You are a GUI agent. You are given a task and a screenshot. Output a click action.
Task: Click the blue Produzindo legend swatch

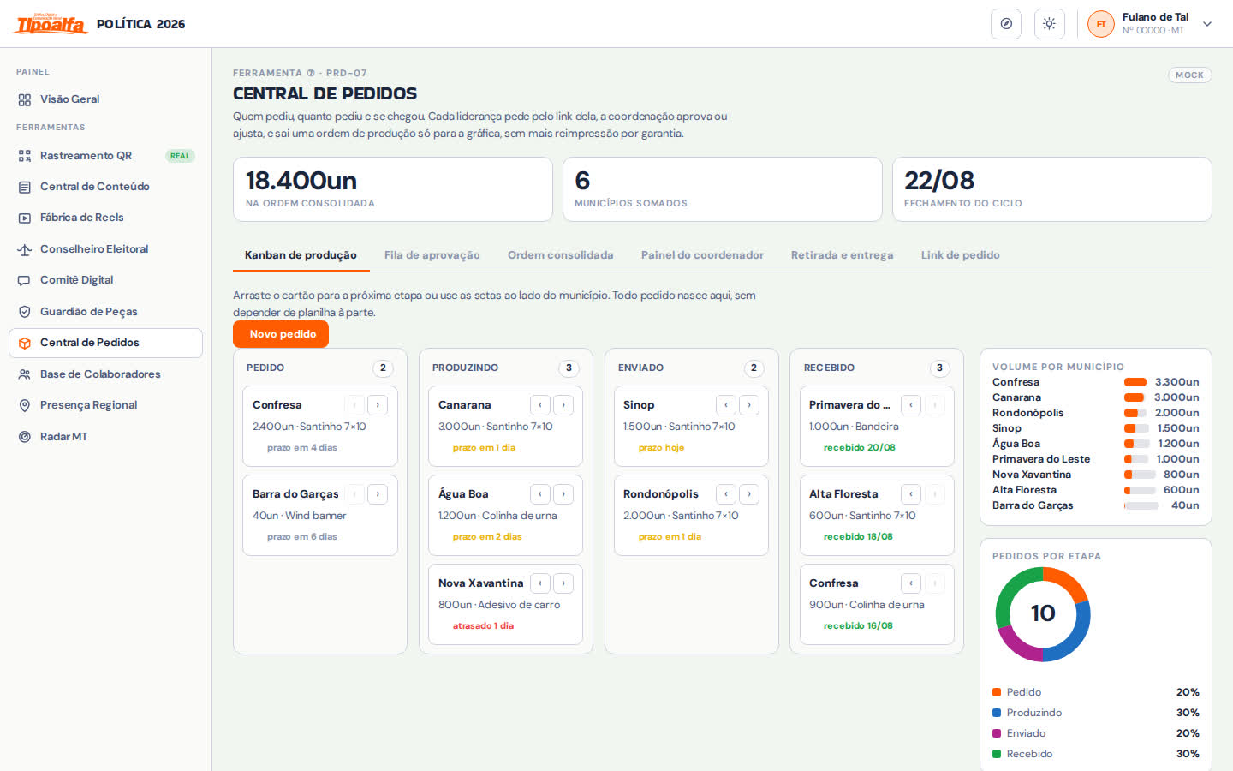pyautogui.click(x=997, y=713)
